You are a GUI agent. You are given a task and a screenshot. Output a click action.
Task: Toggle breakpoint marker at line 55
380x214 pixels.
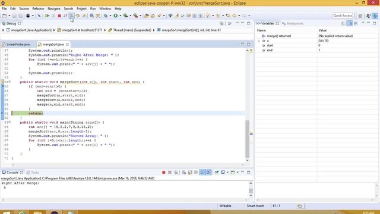[x=2, y=86]
